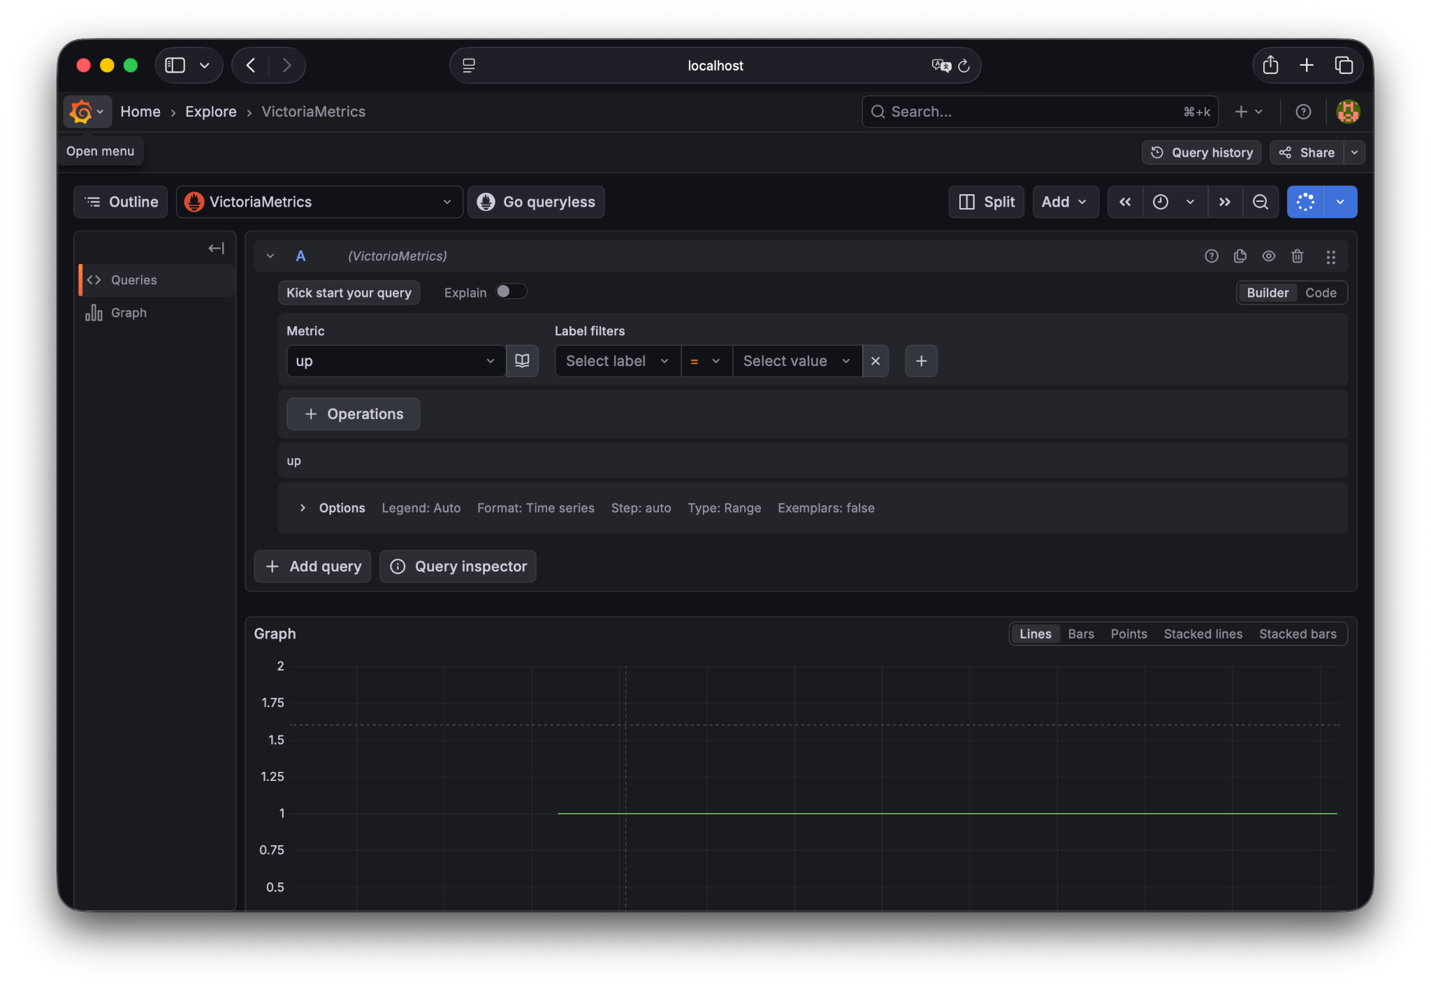
Task: Switch query editor to Code mode
Action: tap(1321, 293)
